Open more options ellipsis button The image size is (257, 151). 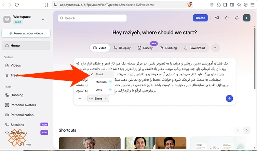tap(216, 48)
